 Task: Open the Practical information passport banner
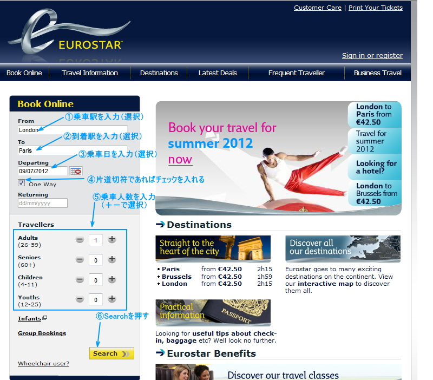pos(213,313)
